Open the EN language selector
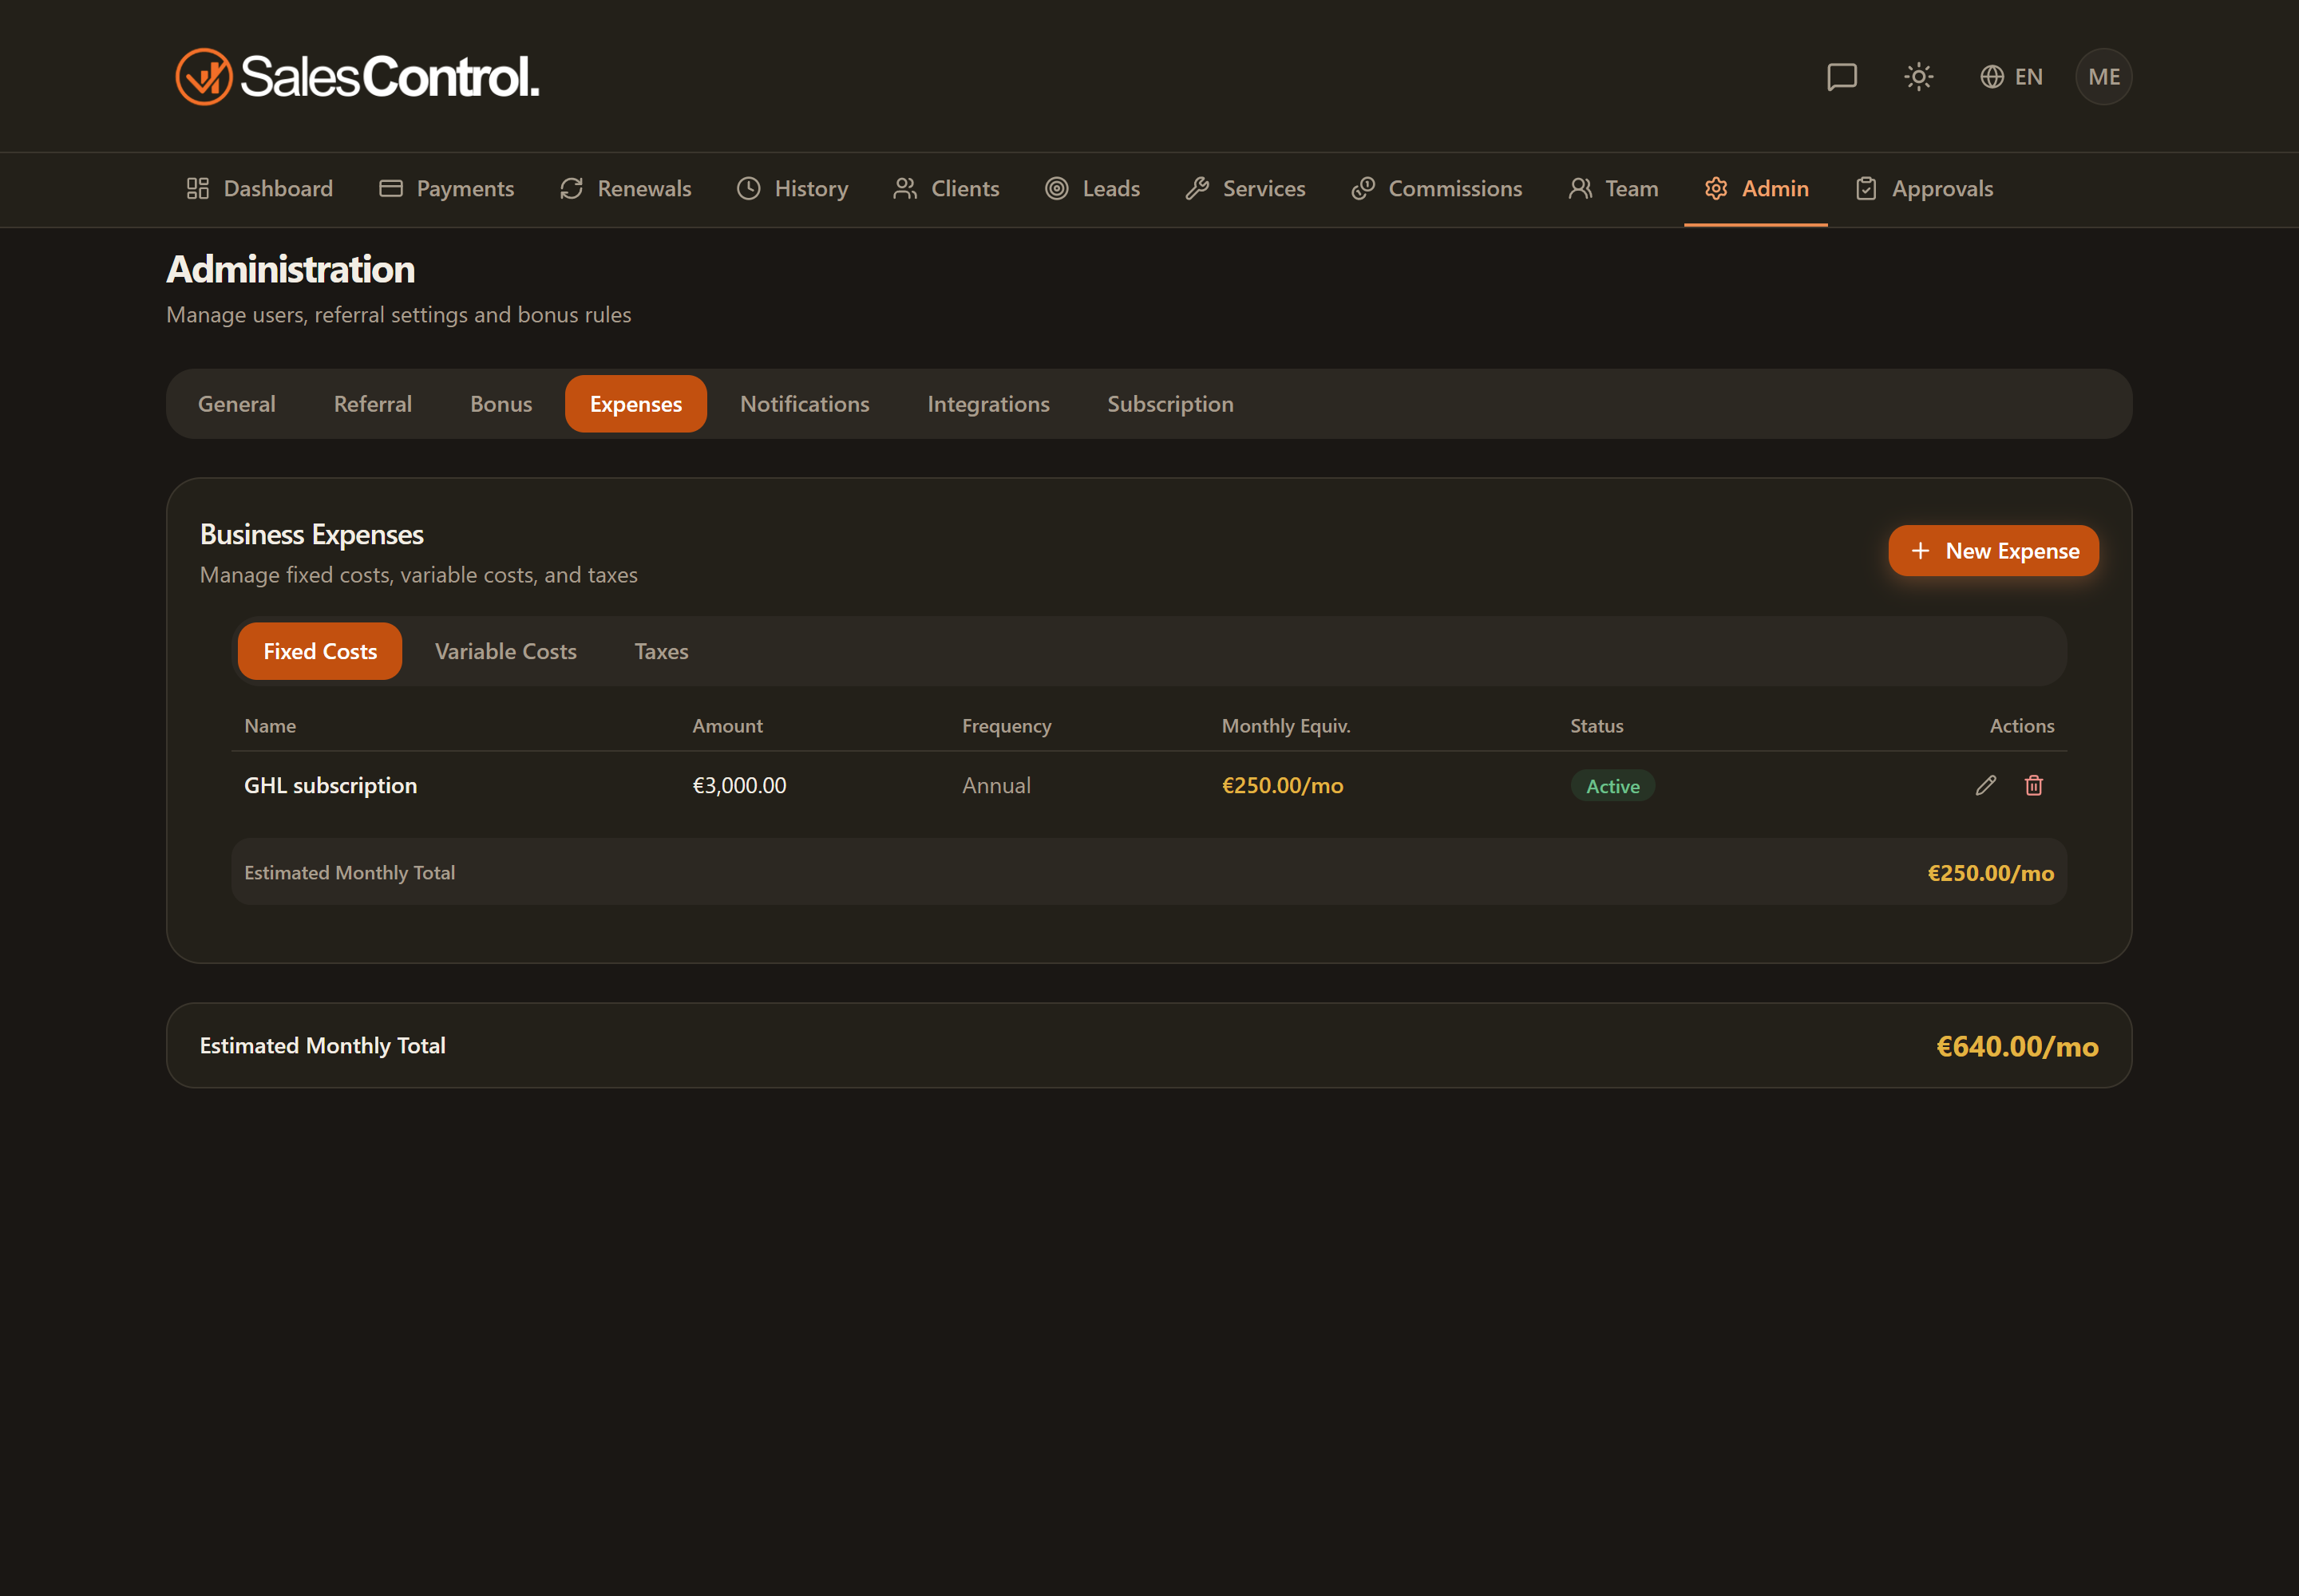2299x1596 pixels. tap(2011, 77)
